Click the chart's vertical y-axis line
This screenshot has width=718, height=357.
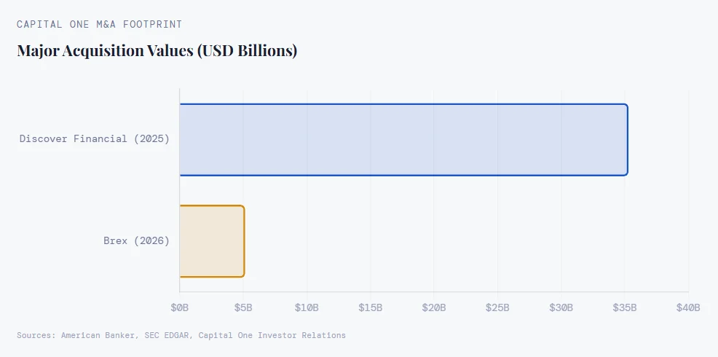pos(180,189)
